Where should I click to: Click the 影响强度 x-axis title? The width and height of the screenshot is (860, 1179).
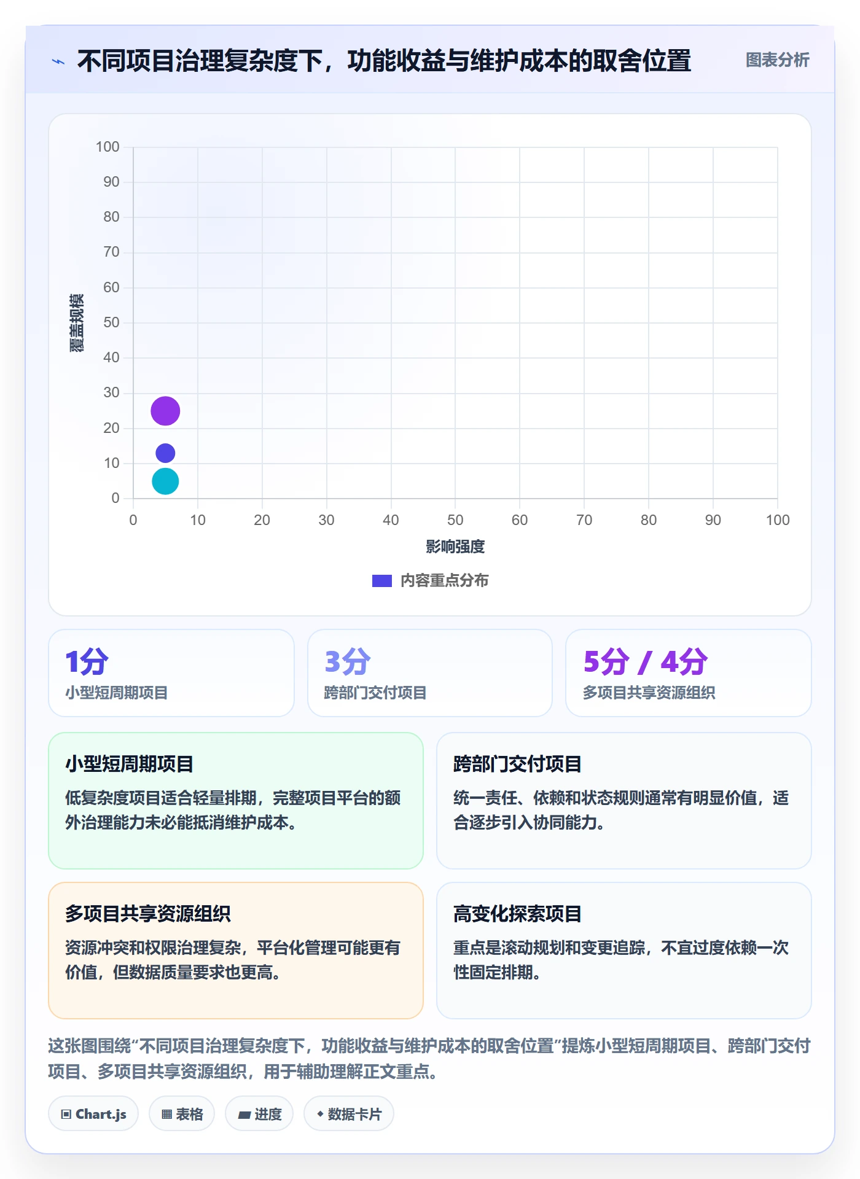tap(455, 547)
